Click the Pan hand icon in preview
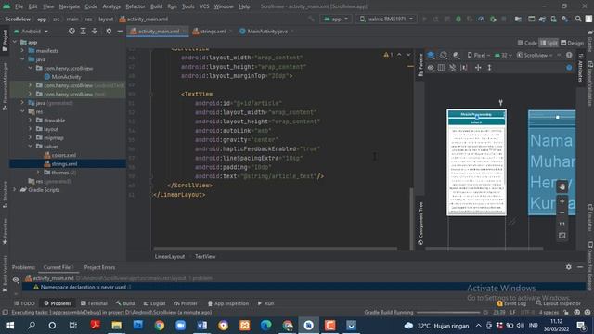 562,186
